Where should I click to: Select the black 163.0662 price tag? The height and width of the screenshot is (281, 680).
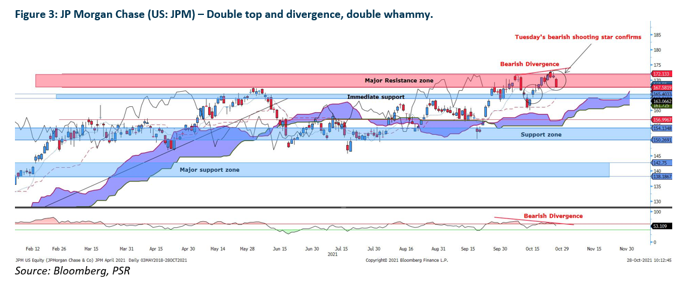662,101
